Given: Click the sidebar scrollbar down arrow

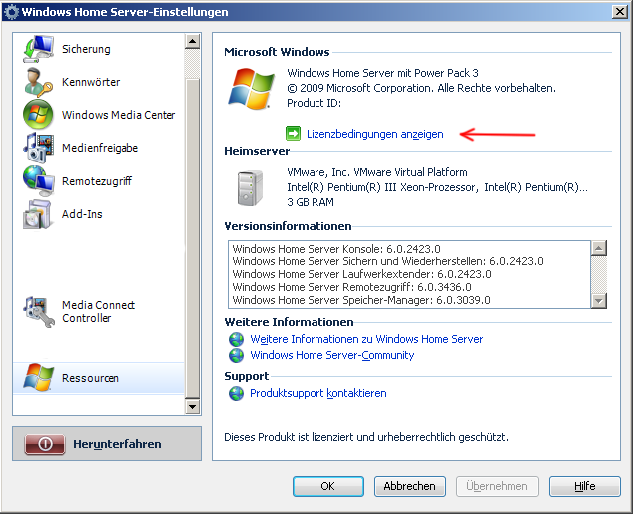Looking at the screenshot, I should tap(192, 406).
